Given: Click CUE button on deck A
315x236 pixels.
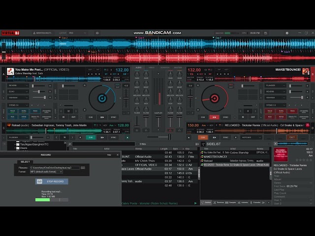Looking at the screenshot, I should coord(91,117).
